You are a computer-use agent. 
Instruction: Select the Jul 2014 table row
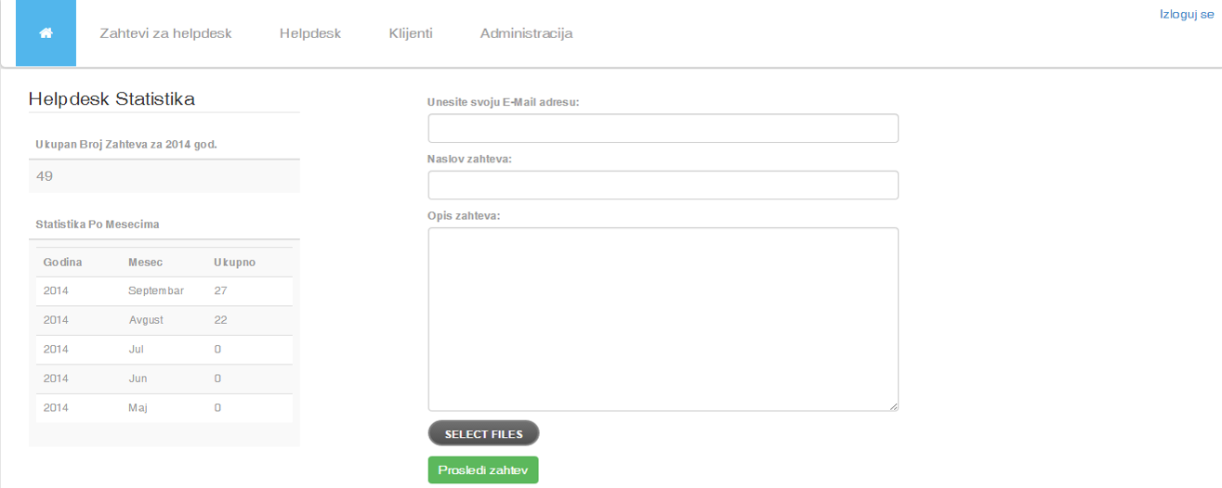pos(164,350)
